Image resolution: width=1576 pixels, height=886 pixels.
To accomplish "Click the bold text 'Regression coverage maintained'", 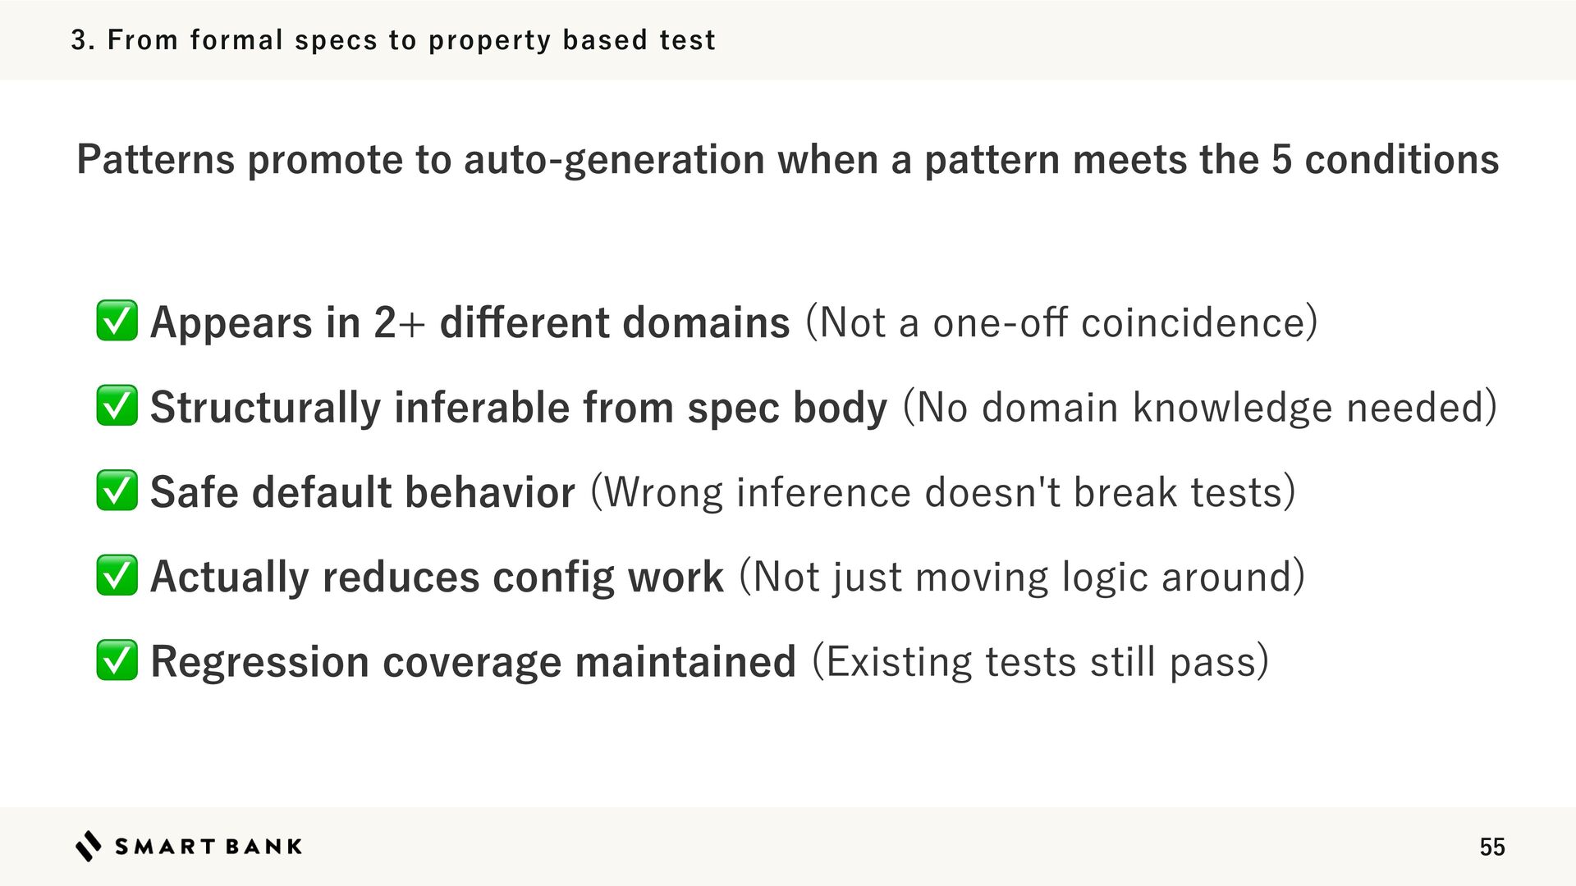I will (x=473, y=662).
